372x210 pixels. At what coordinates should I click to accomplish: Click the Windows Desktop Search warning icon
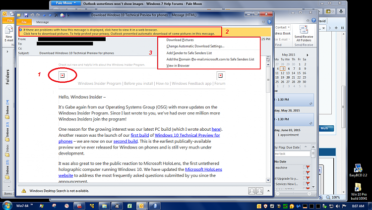pos(24,191)
